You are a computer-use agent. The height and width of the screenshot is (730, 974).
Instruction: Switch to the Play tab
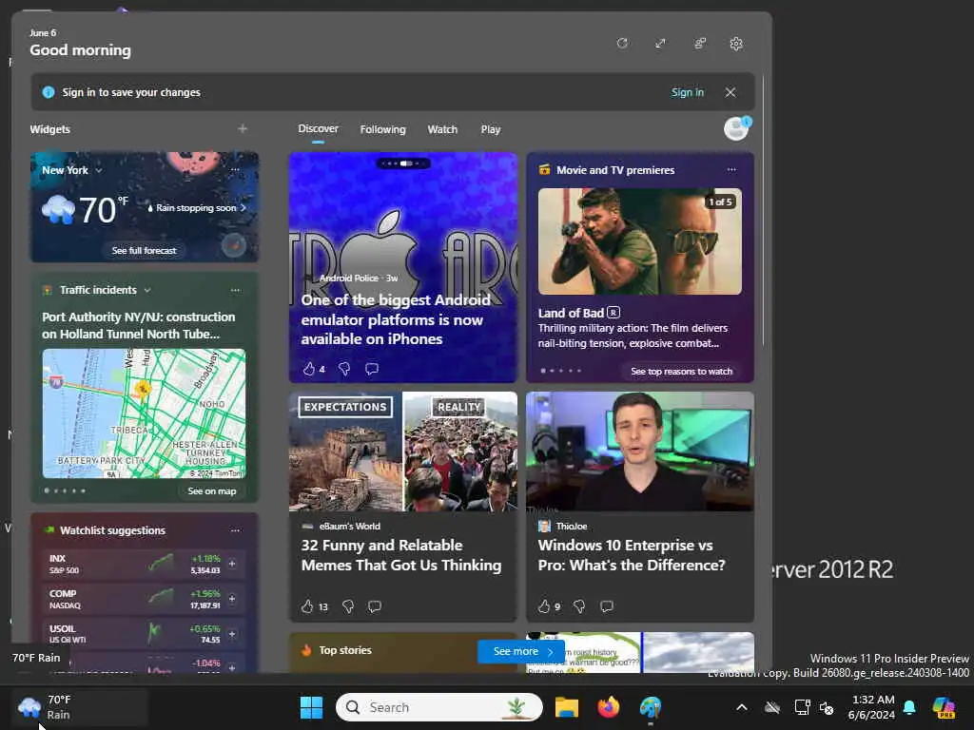[490, 129]
